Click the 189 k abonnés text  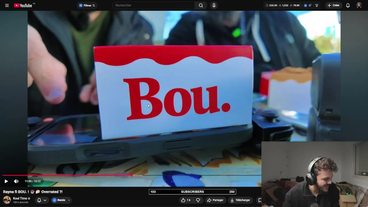click(21, 202)
